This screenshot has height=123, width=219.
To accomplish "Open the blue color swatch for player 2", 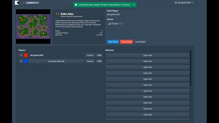I will click(x=26, y=61).
